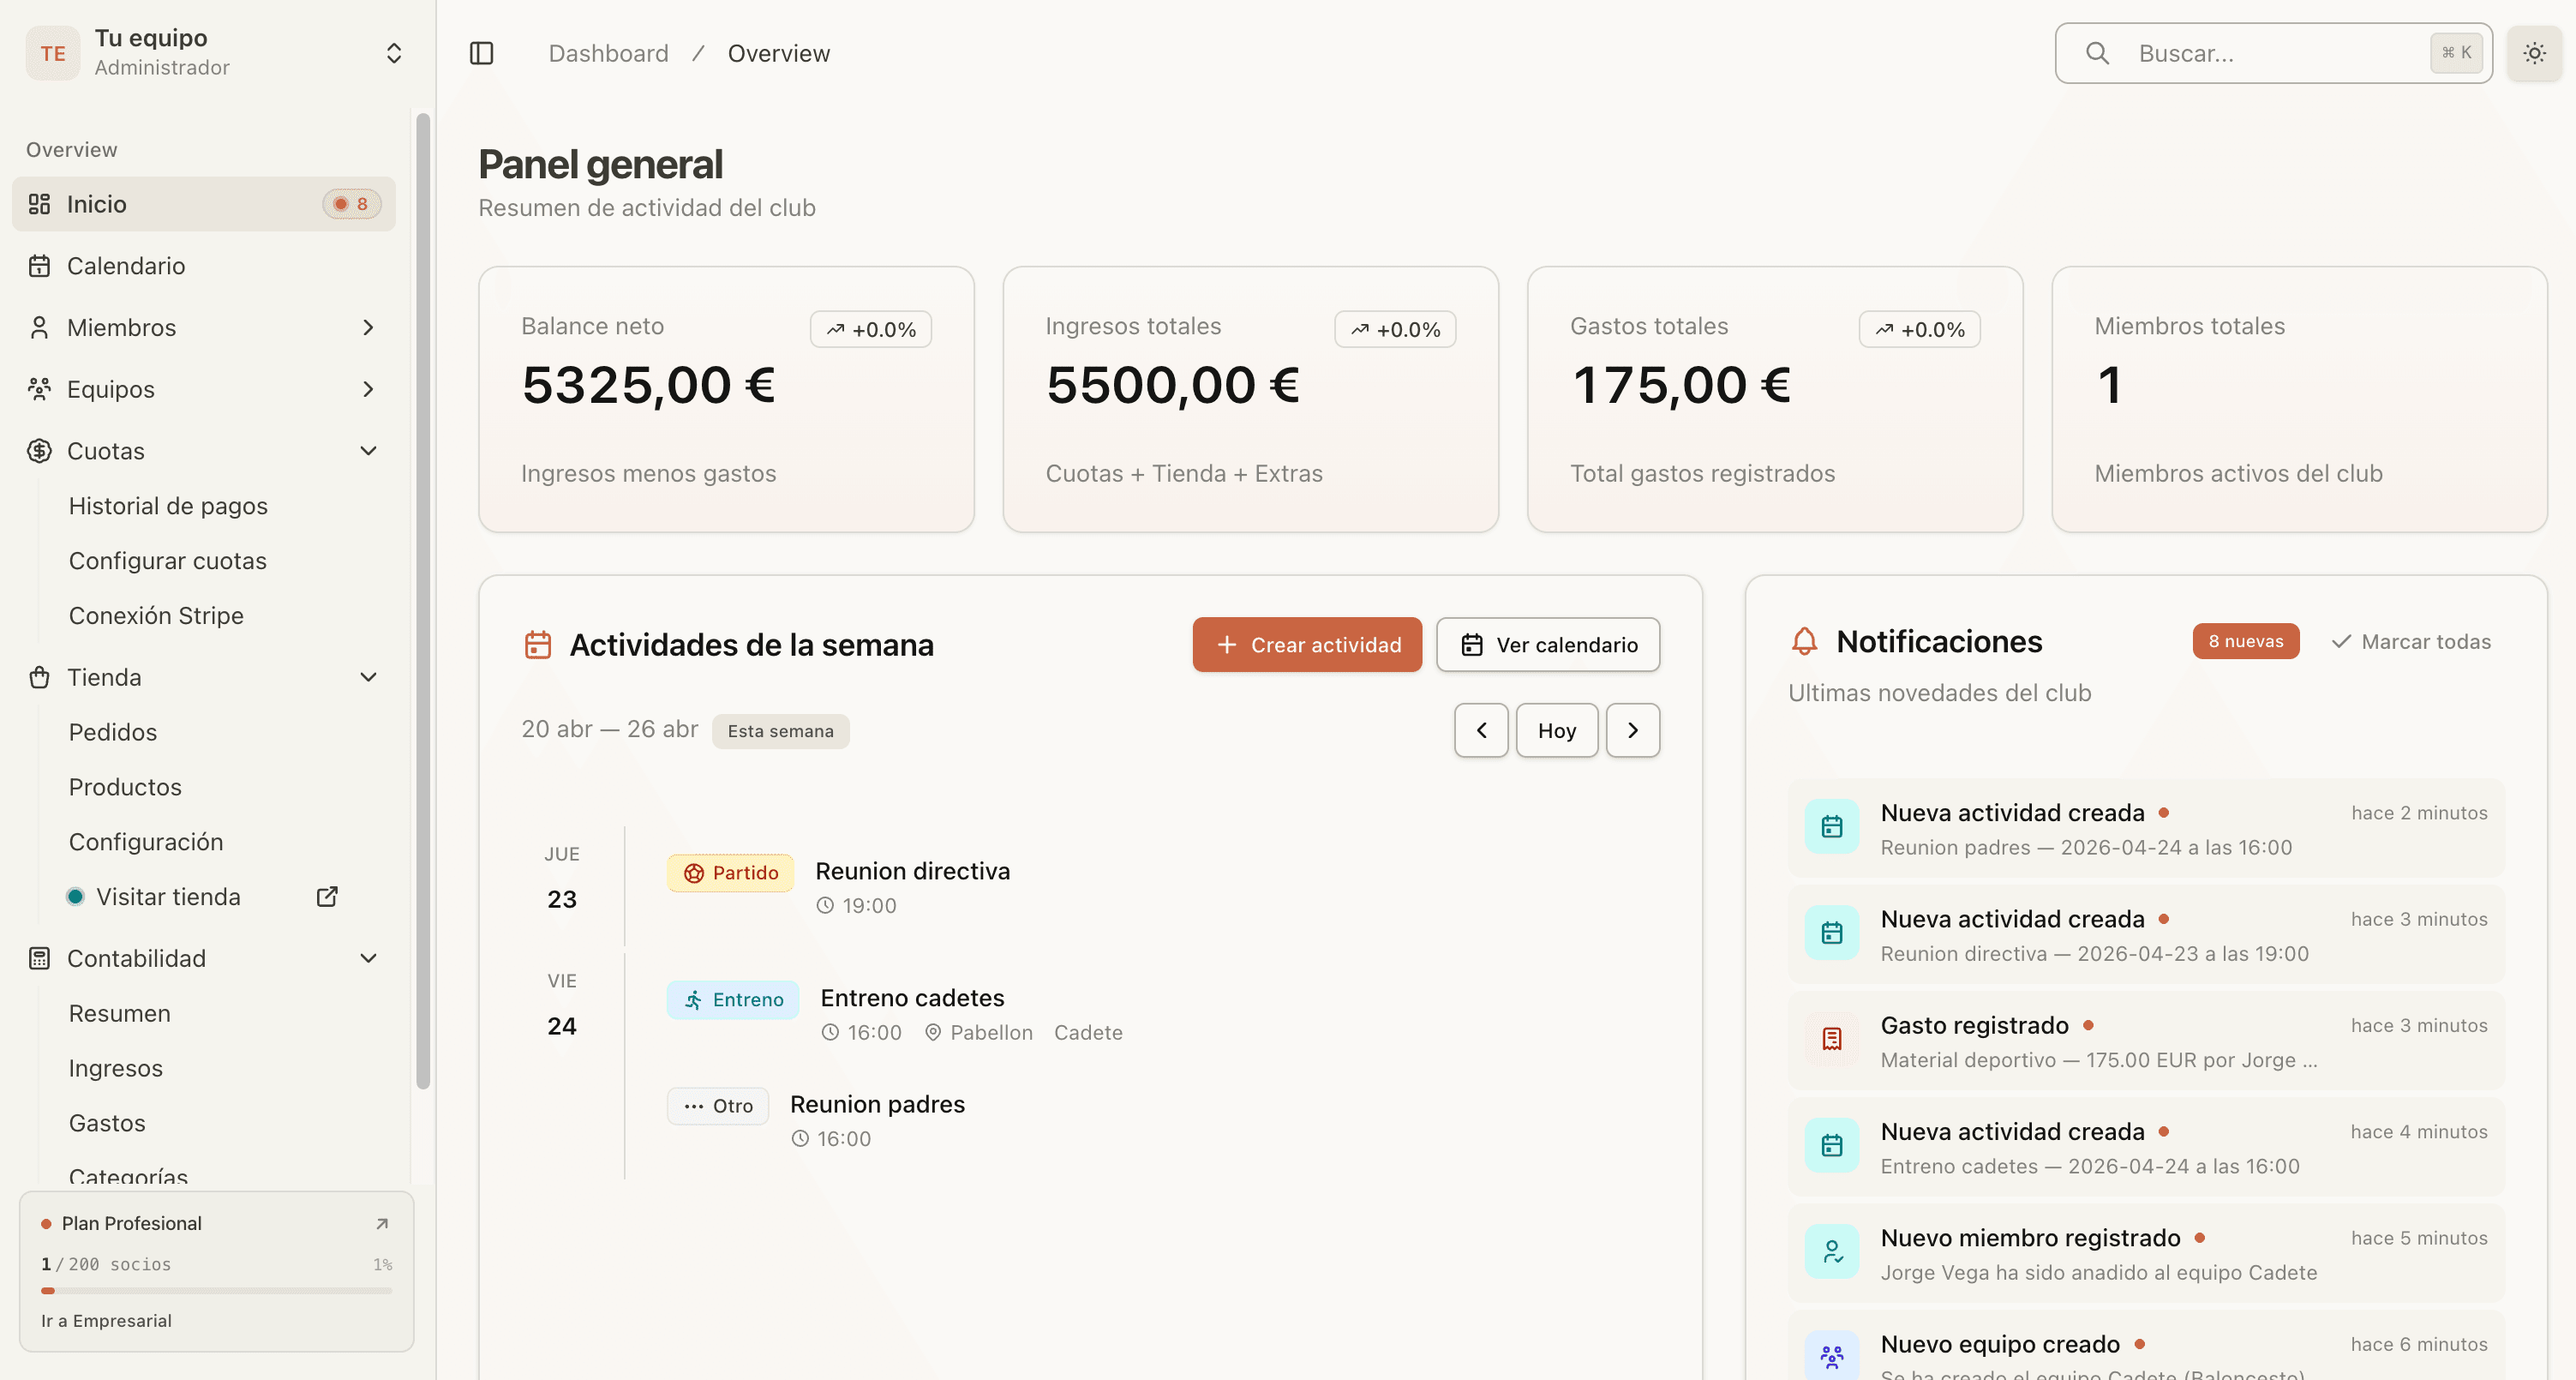Open the Miembros totales card
The image size is (2576, 1380).
[x=2299, y=399]
